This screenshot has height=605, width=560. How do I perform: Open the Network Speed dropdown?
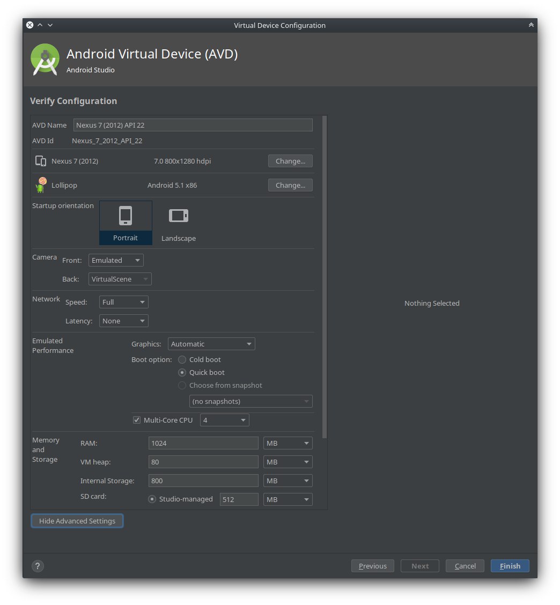[x=123, y=302]
